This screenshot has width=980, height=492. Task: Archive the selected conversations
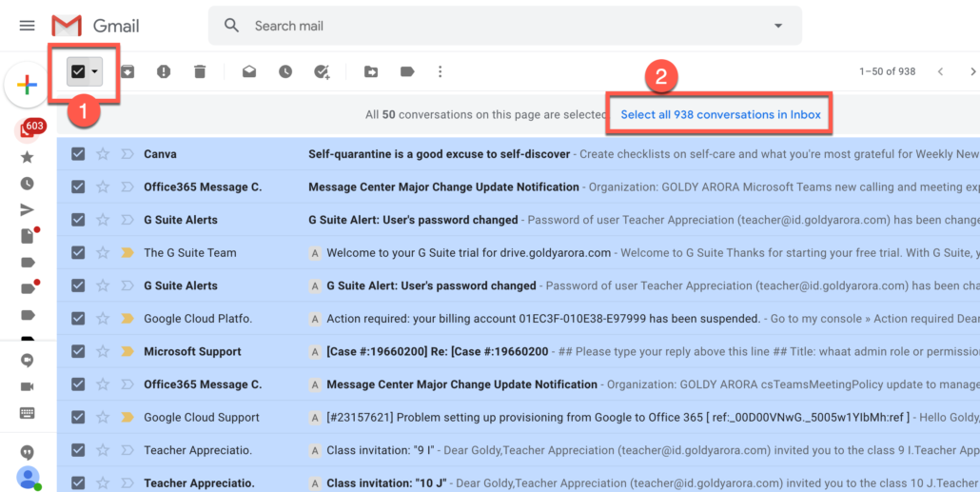coord(127,72)
